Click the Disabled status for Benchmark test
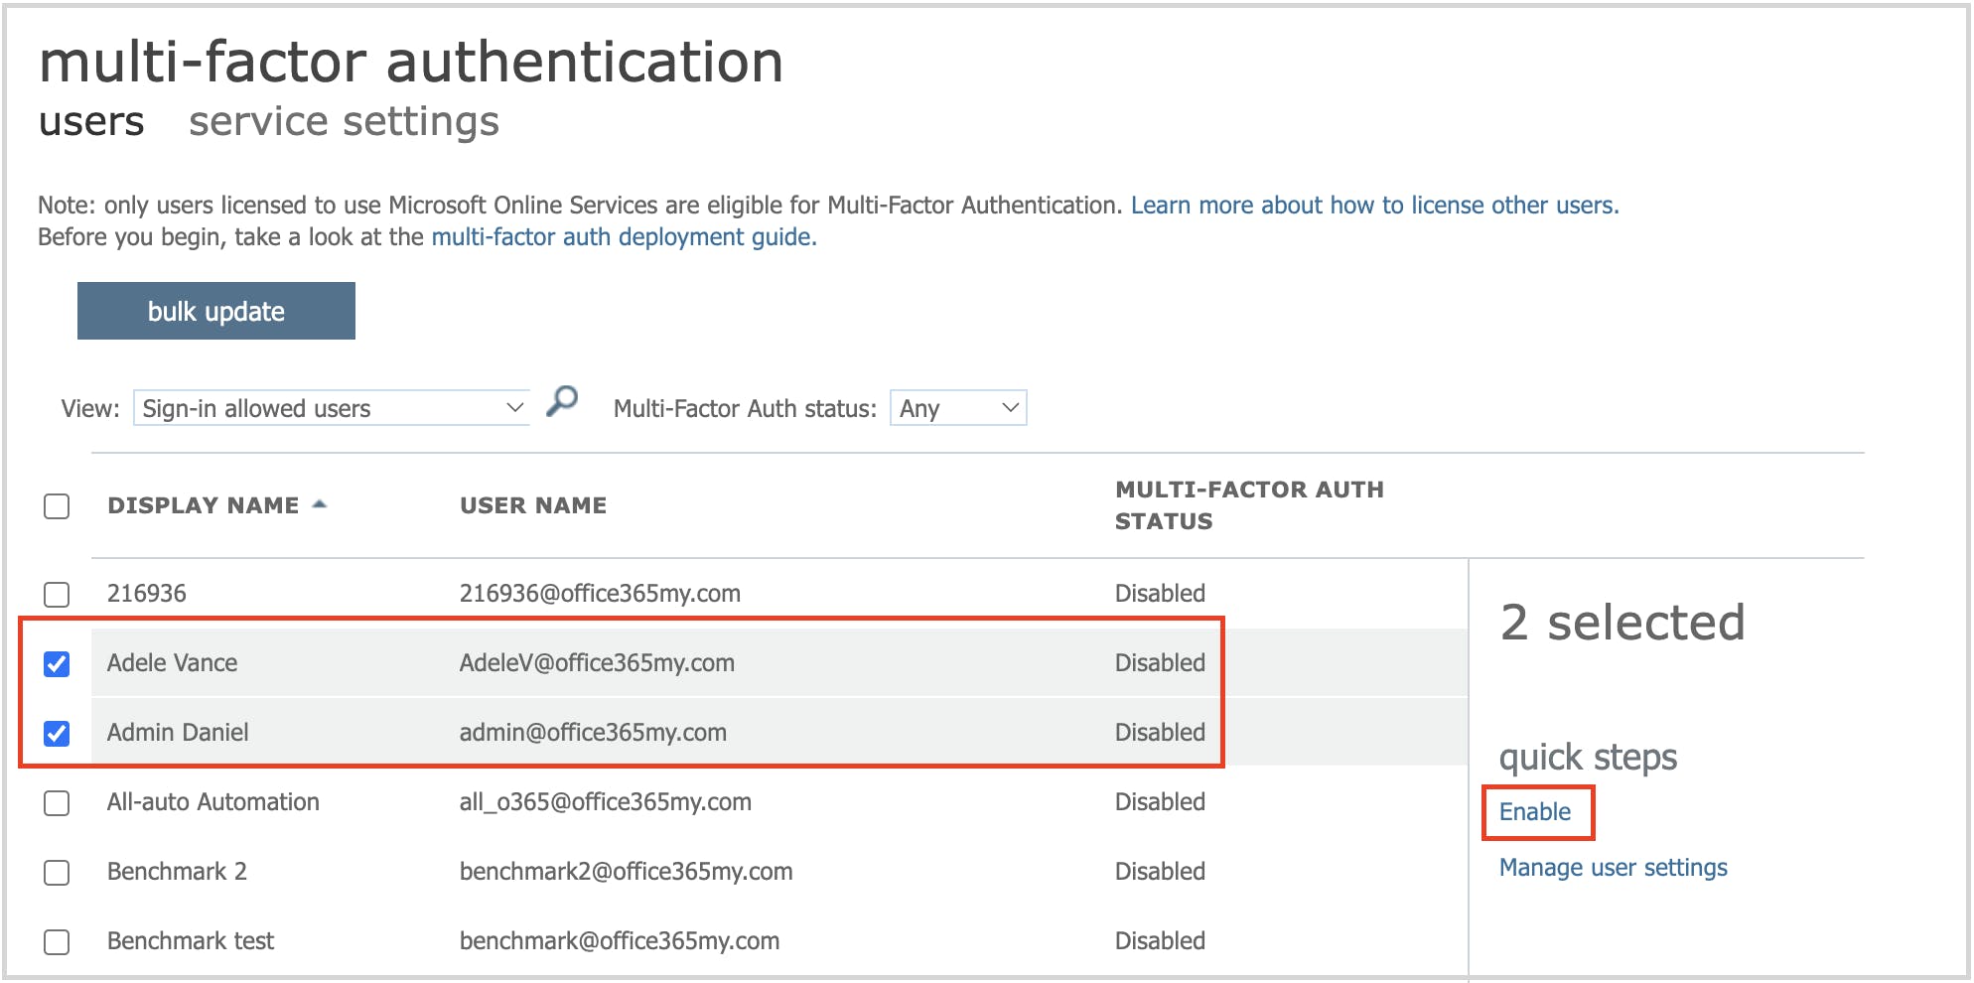1974x983 pixels. [1160, 940]
